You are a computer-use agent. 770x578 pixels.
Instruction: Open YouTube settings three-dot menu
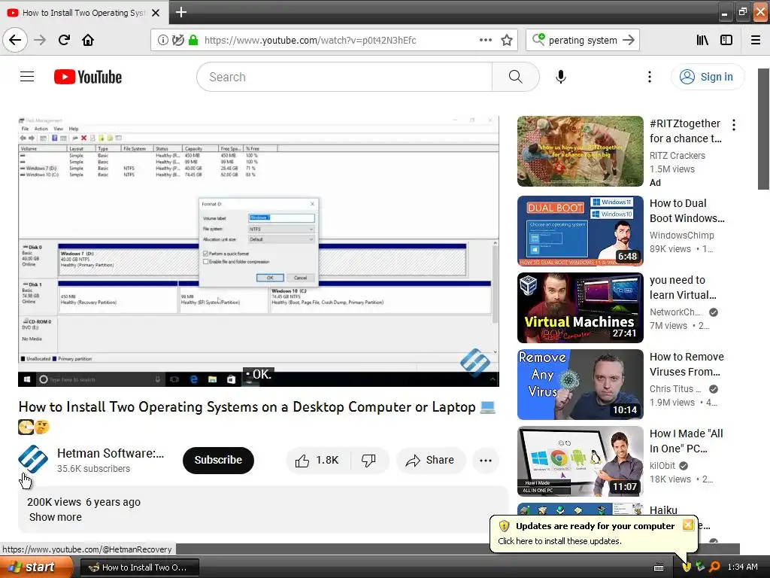[x=649, y=77]
